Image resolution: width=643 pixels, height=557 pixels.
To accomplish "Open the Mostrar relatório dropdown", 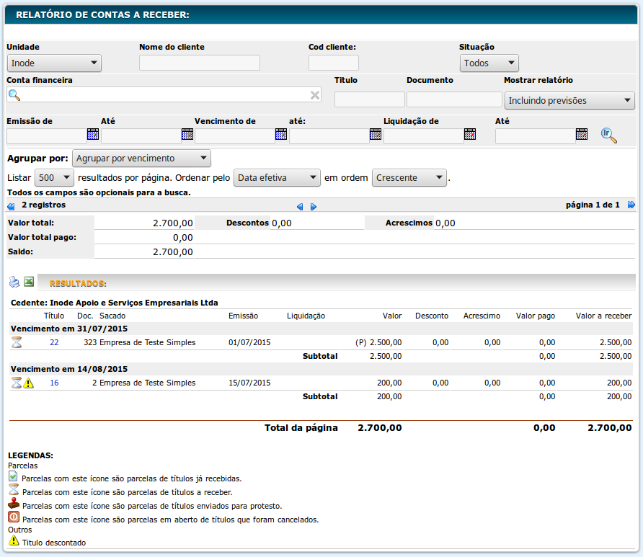I will 569,101.
